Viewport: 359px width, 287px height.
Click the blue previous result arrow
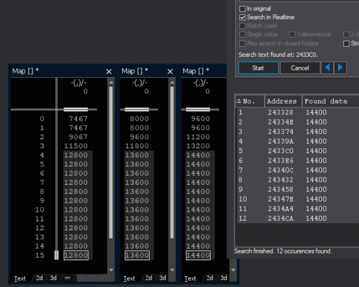tap(327, 68)
